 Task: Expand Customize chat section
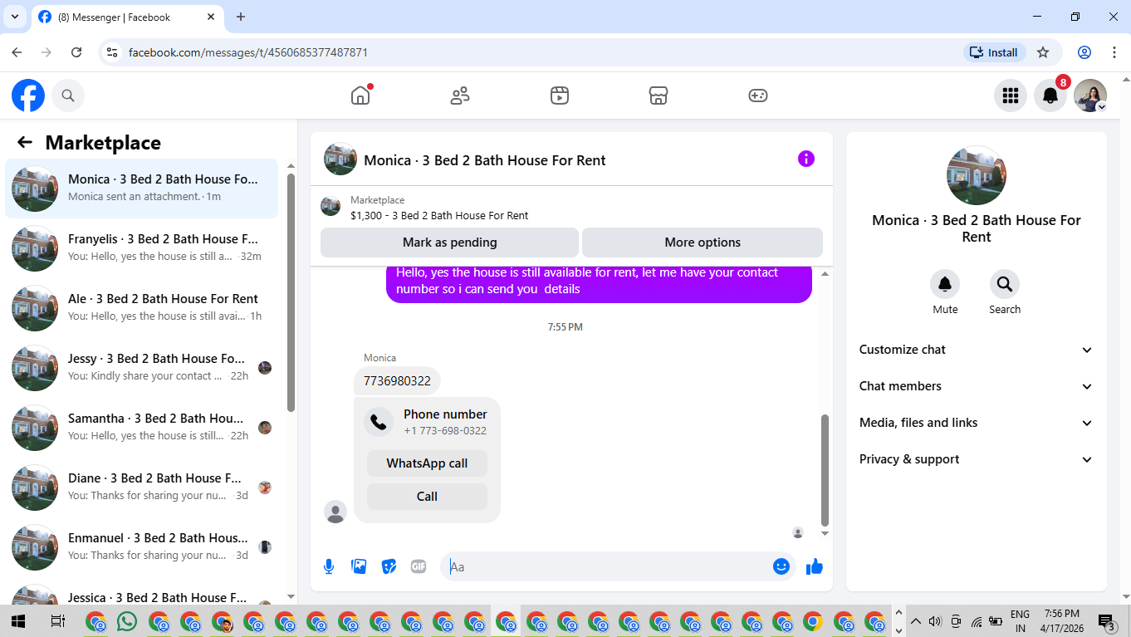tap(977, 350)
